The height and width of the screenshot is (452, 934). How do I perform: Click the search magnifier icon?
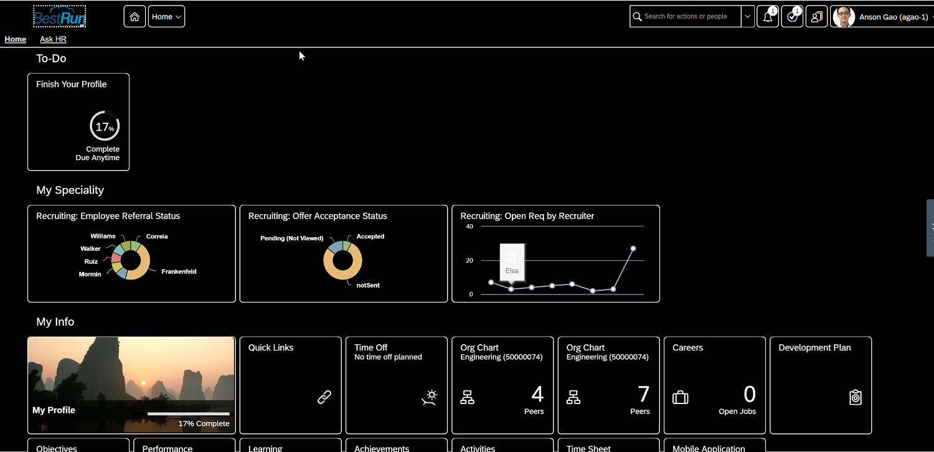(637, 17)
